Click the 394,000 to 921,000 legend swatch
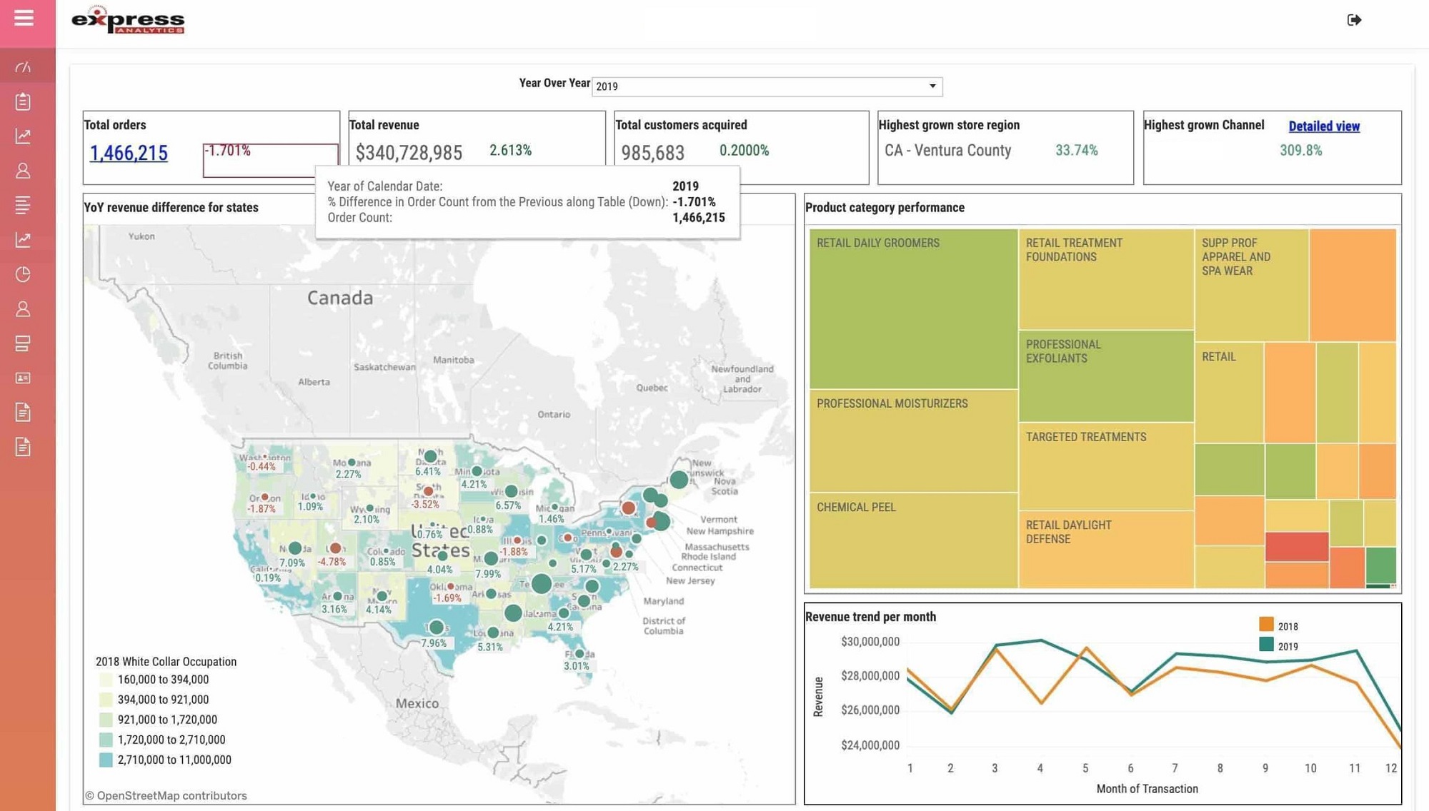This screenshot has width=1429, height=811. coord(106,700)
